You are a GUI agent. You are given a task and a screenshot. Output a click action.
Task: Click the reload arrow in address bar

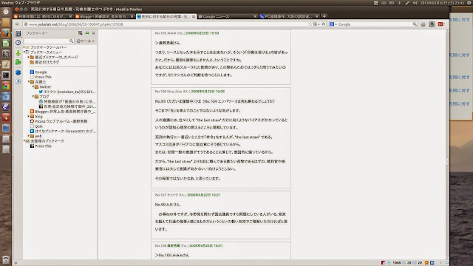click(324, 24)
